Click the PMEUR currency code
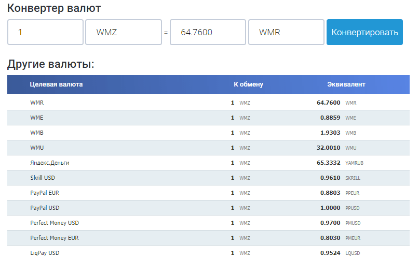Viewport: 419px width, 258px height. tap(353, 238)
